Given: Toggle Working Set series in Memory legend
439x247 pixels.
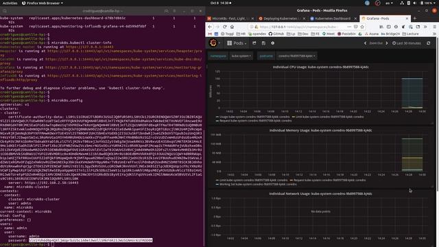Looking at the screenshot, I should coord(256,185).
